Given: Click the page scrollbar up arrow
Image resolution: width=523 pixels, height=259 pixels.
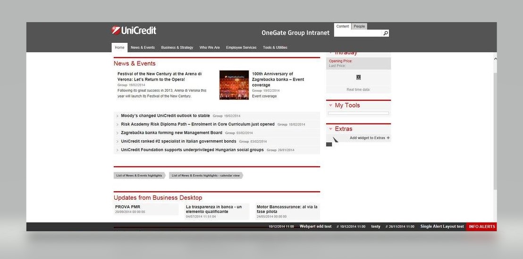Looking at the screenshot, I should (x=495, y=58).
